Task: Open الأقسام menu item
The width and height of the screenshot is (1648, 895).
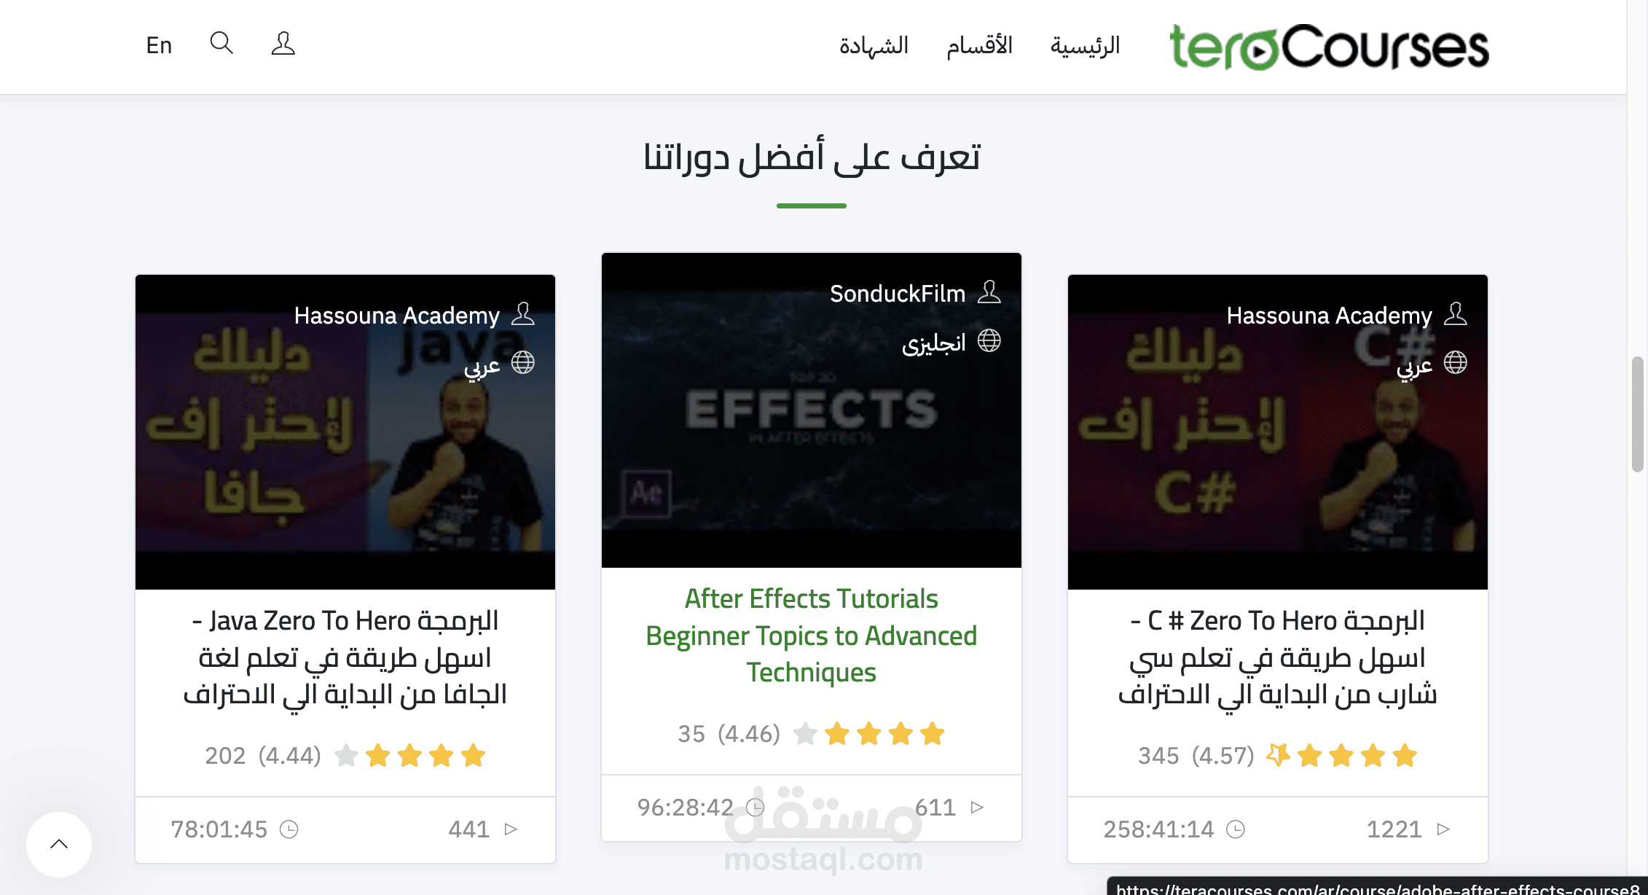Action: tap(979, 45)
